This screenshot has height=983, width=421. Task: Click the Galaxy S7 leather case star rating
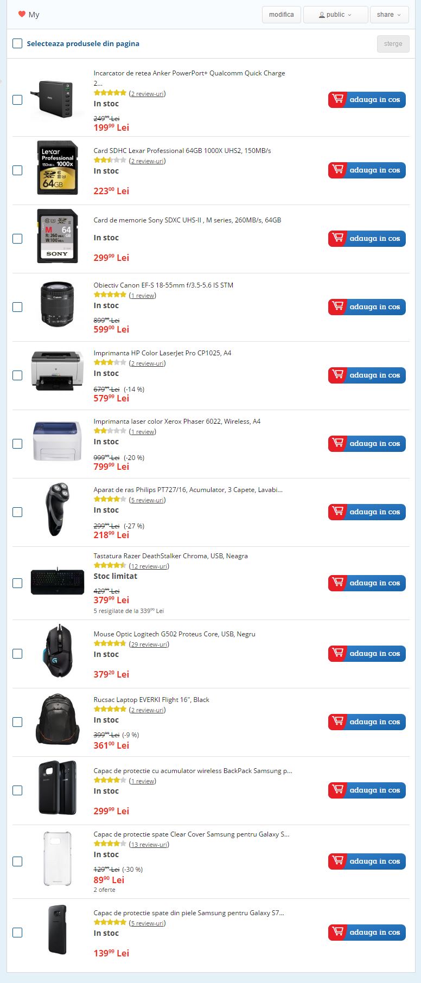click(x=110, y=922)
